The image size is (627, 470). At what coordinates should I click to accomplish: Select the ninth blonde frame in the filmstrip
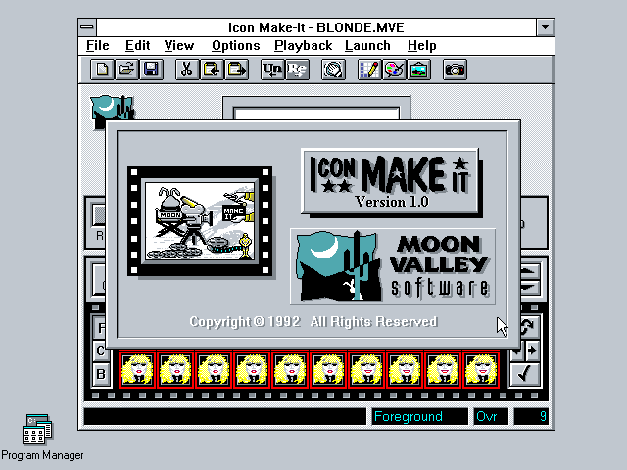tap(443, 370)
